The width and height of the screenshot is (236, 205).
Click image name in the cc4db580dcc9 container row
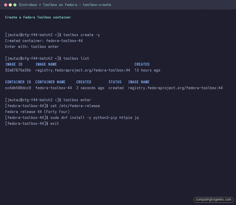pyautogui.click(x=175, y=88)
